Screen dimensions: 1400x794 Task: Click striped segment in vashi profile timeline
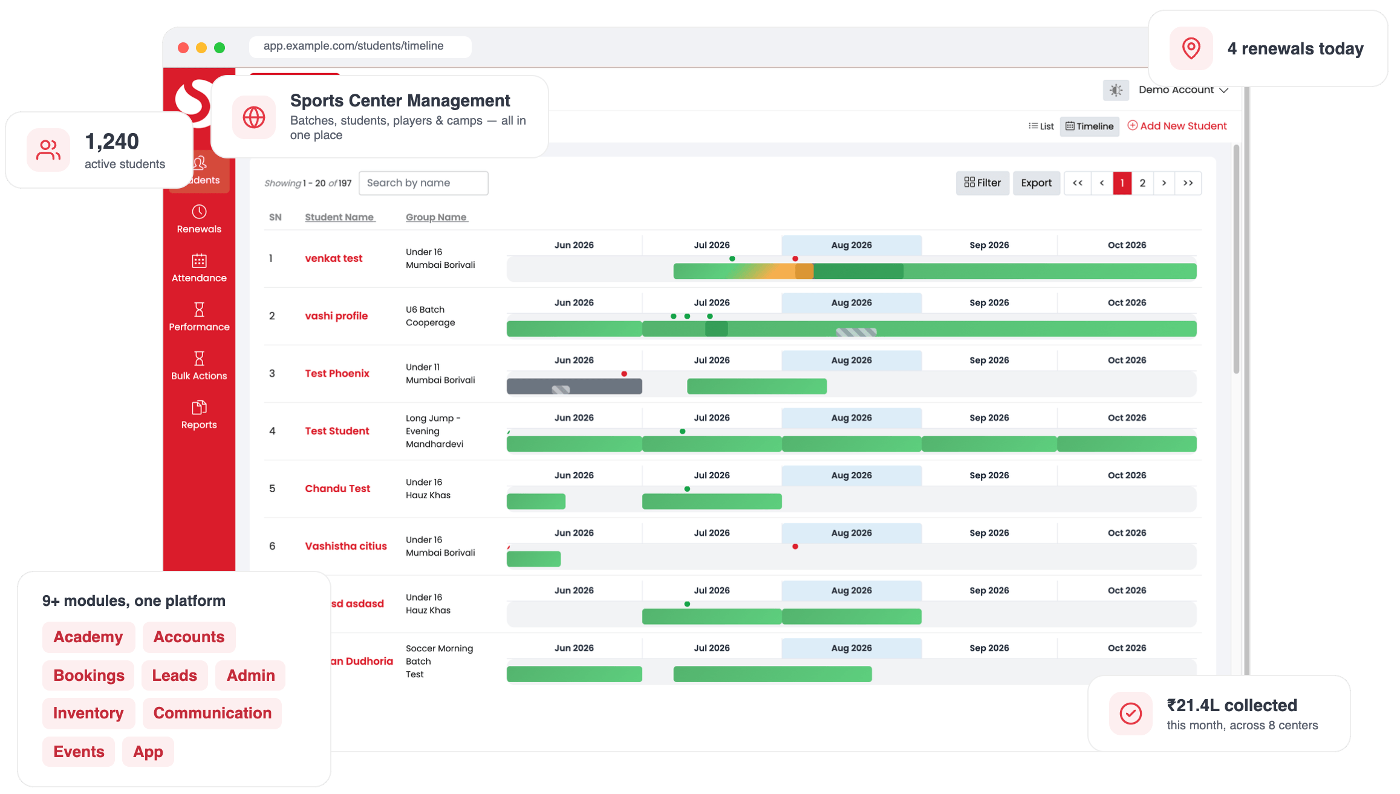click(856, 332)
